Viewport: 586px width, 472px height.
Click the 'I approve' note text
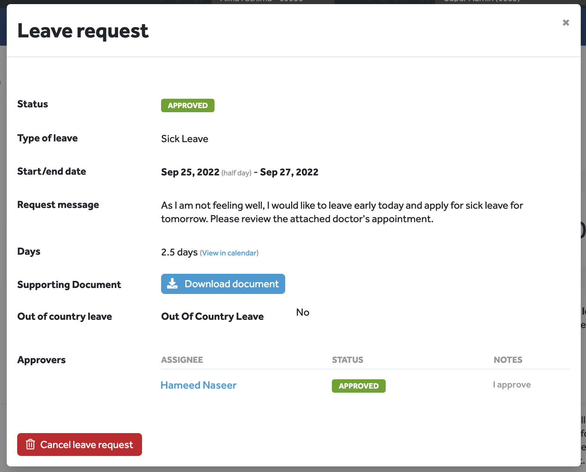(512, 385)
